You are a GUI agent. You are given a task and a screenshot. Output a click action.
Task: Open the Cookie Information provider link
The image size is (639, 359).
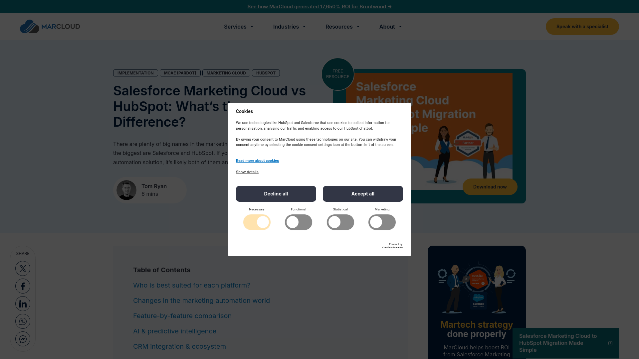pos(392,247)
